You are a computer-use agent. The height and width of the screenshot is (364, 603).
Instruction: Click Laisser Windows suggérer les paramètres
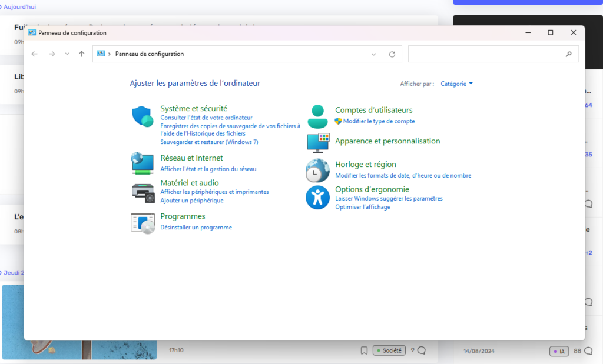click(389, 199)
